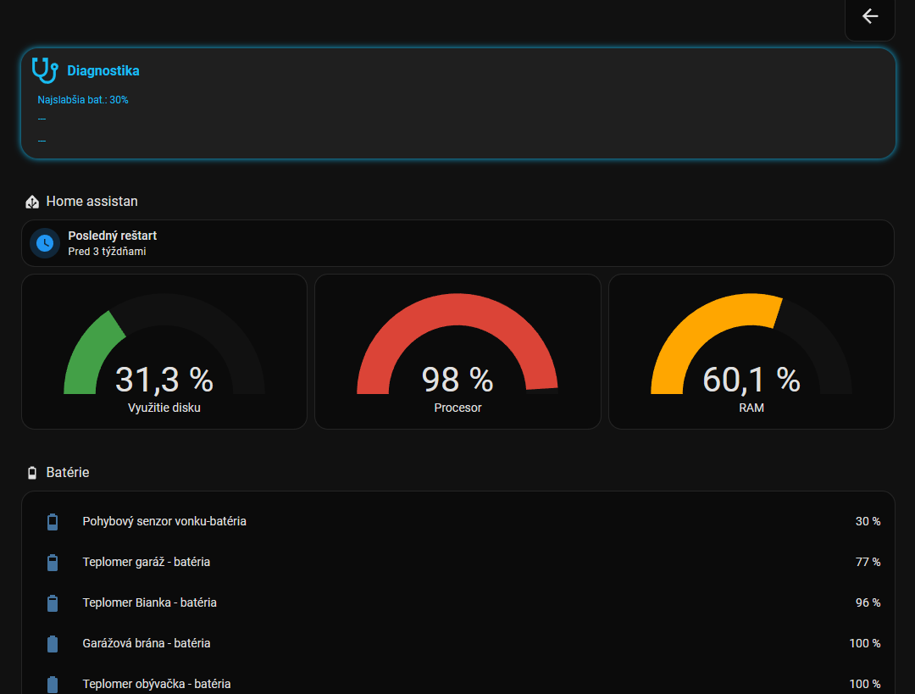Screen dimensions: 915x694
Task: Click the Home assistan heading icon
Action: click(x=32, y=202)
